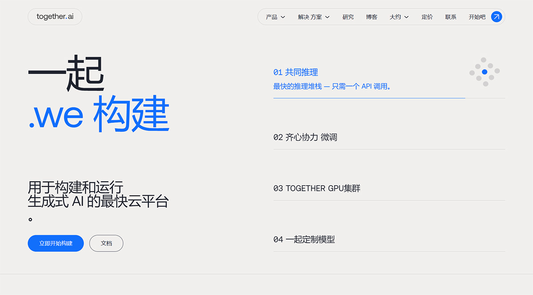Click the 博客 navigation link
Viewport: 533px width, 295px height.
pos(371,17)
